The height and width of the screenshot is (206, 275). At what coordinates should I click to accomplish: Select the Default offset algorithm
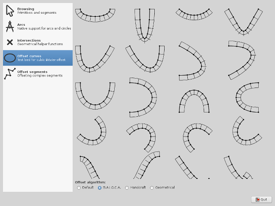79,188
